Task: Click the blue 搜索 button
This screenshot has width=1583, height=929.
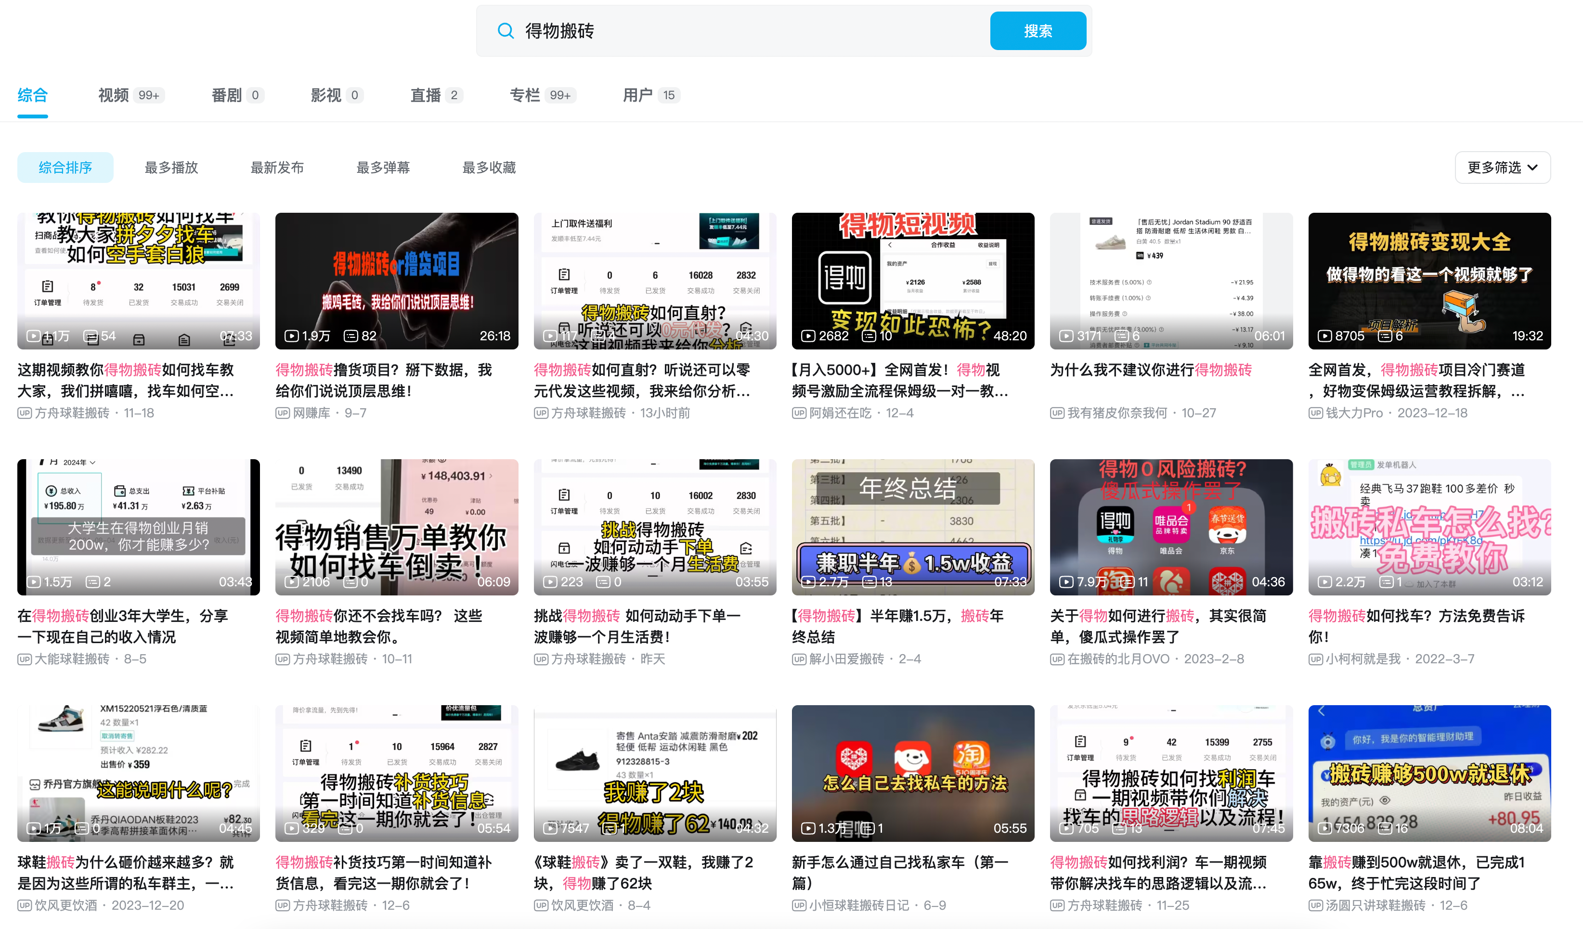Action: [1038, 31]
